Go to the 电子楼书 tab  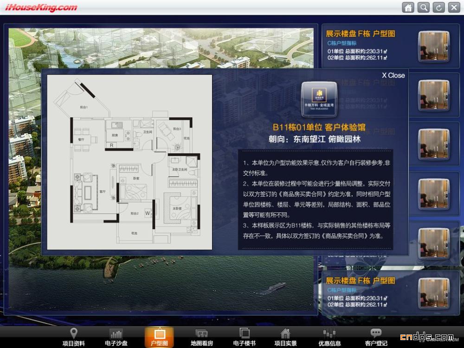click(x=244, y=337)
